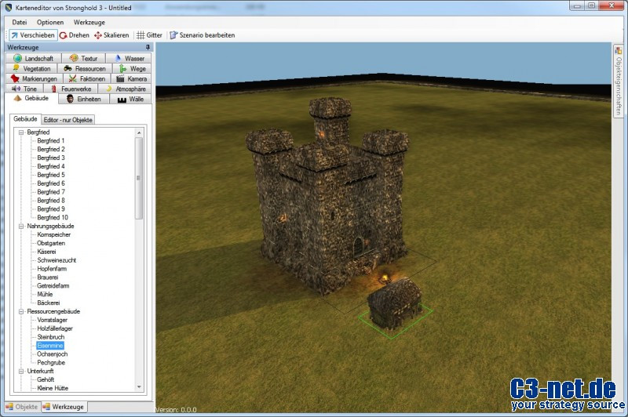Image resolution: width=628 pixels, height=417 pixels.
Task: Select the highlighted Eisenmine item
Action: (x=50, y=346)
